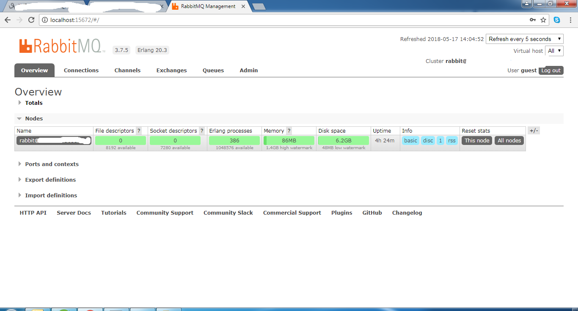Image resolution: width=578 pixels, height=311 pixels.
Task: Toggle the +/- columns selector
Action: (534, 131)
